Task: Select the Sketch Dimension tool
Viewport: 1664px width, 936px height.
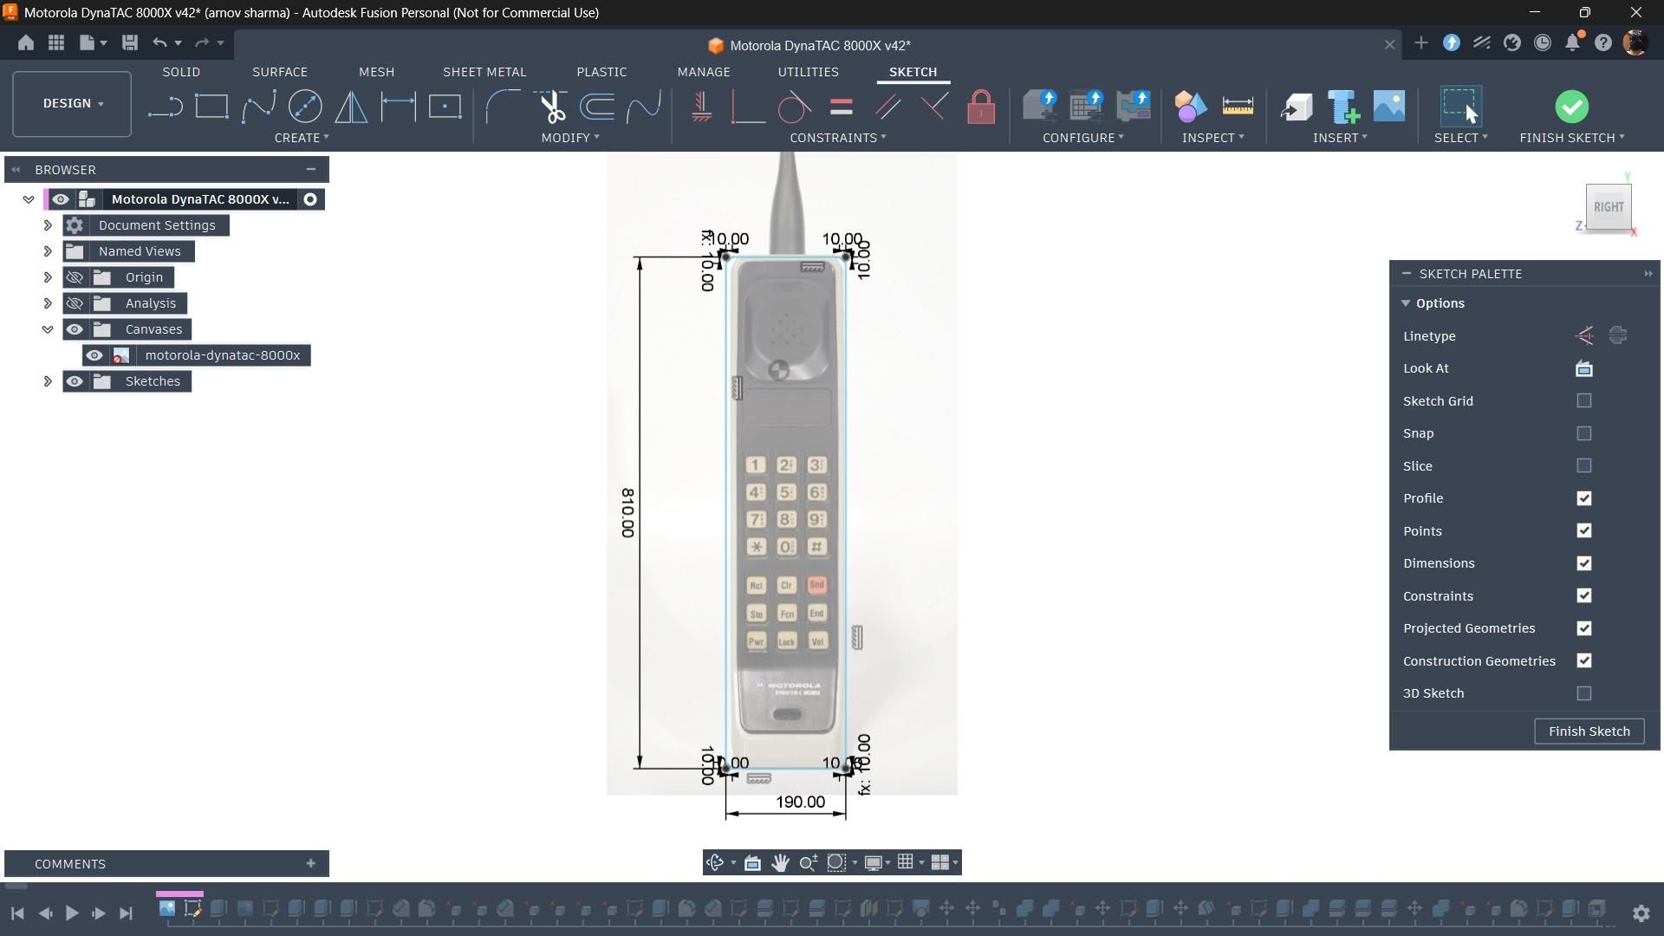Action: click(x=399, y=107)
